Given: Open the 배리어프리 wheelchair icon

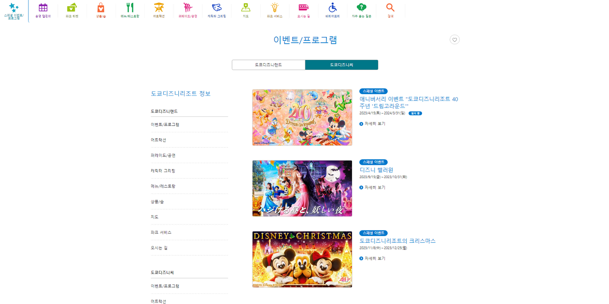Looking at the screenshot, I should 332,9.
